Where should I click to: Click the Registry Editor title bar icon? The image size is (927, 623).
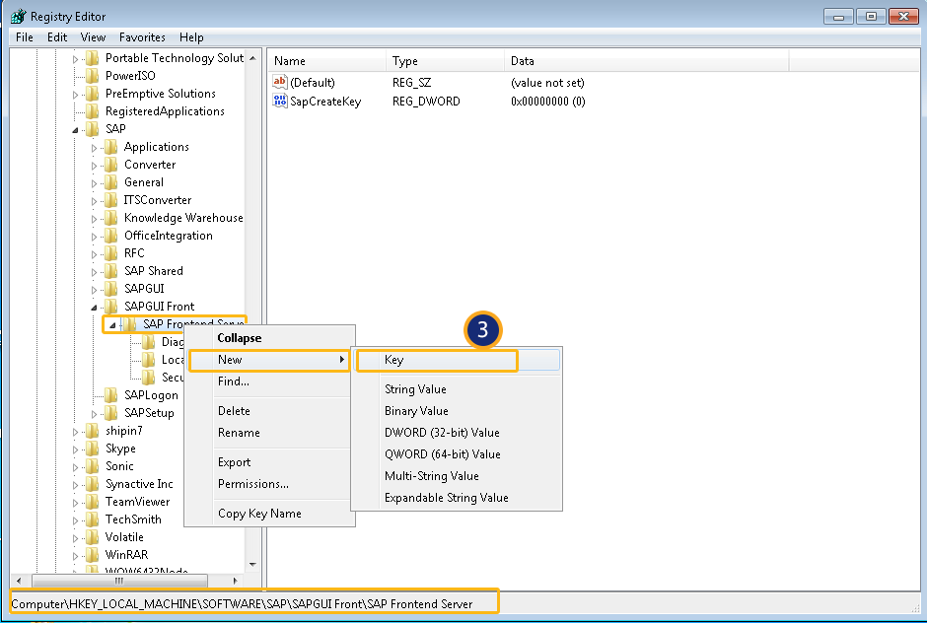coord(17,17)
